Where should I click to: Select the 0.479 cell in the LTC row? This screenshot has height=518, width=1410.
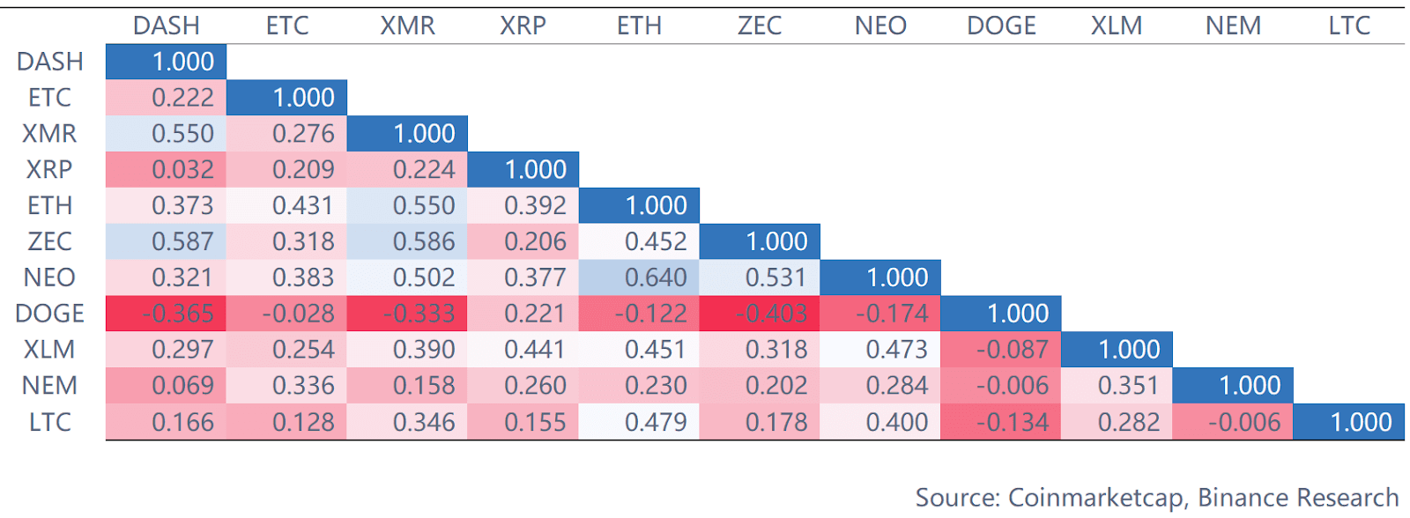click(x=639, y=422)
